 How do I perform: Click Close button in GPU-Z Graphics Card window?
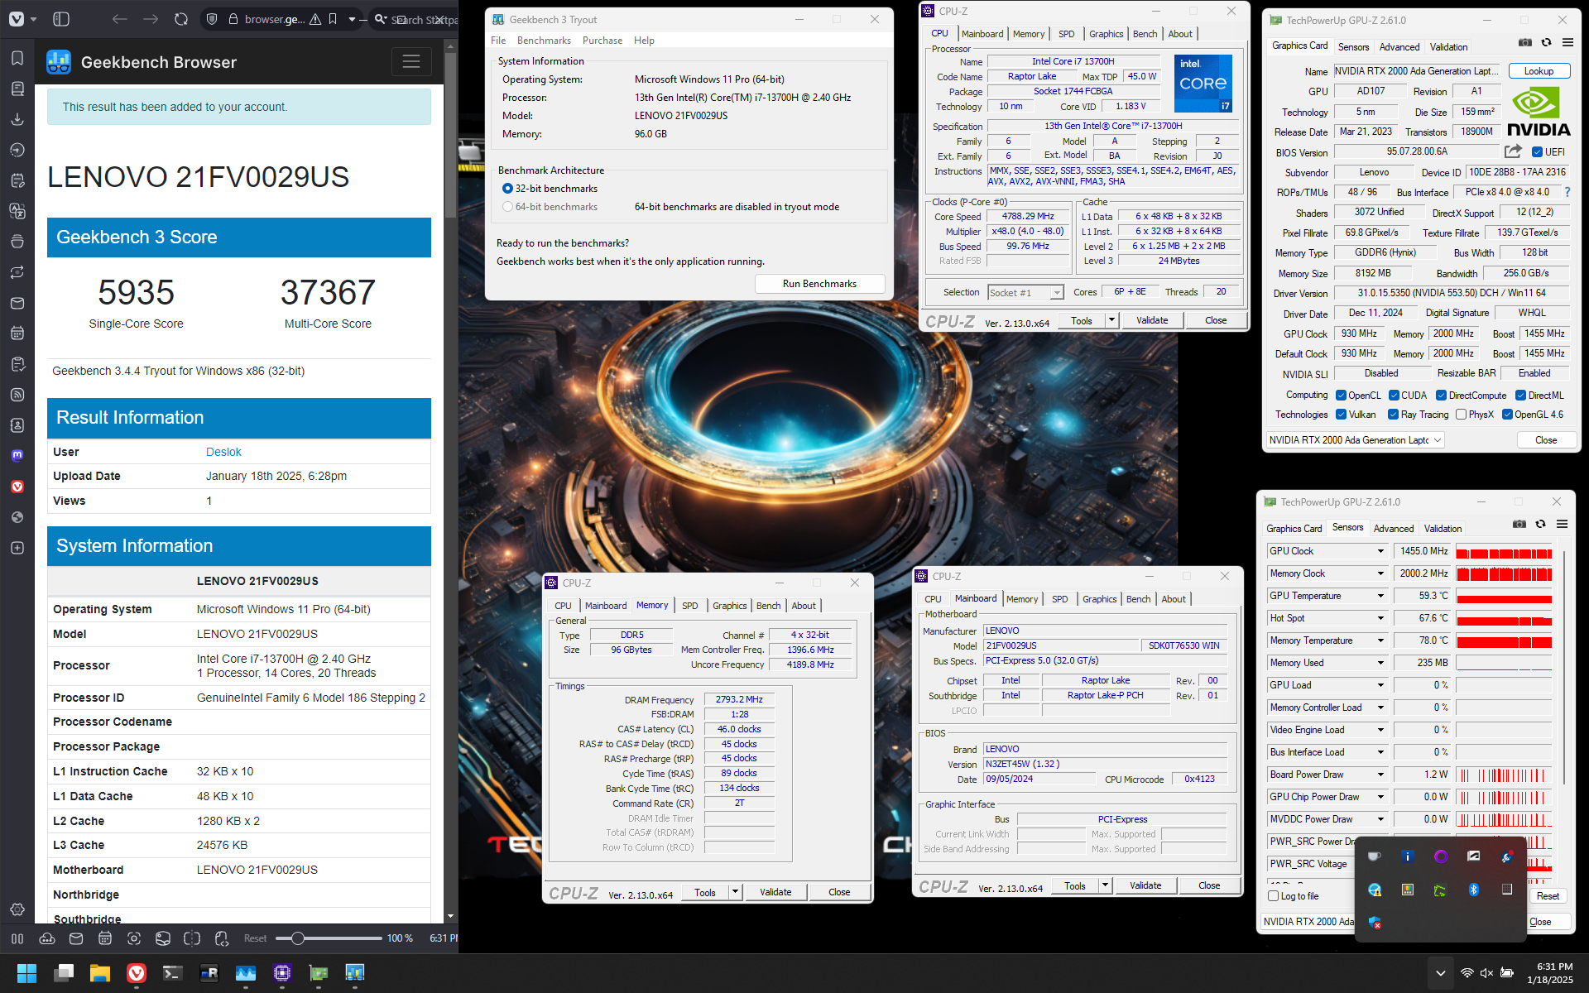[x=1545, y=440]
